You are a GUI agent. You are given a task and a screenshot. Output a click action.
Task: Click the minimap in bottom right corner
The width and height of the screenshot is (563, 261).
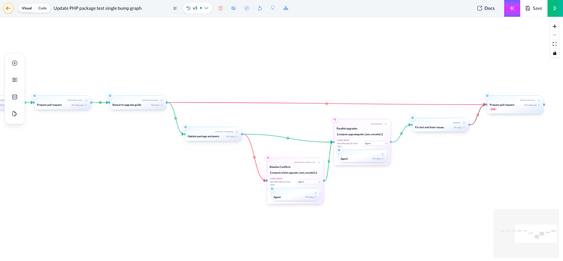click(x=526, y=233)
